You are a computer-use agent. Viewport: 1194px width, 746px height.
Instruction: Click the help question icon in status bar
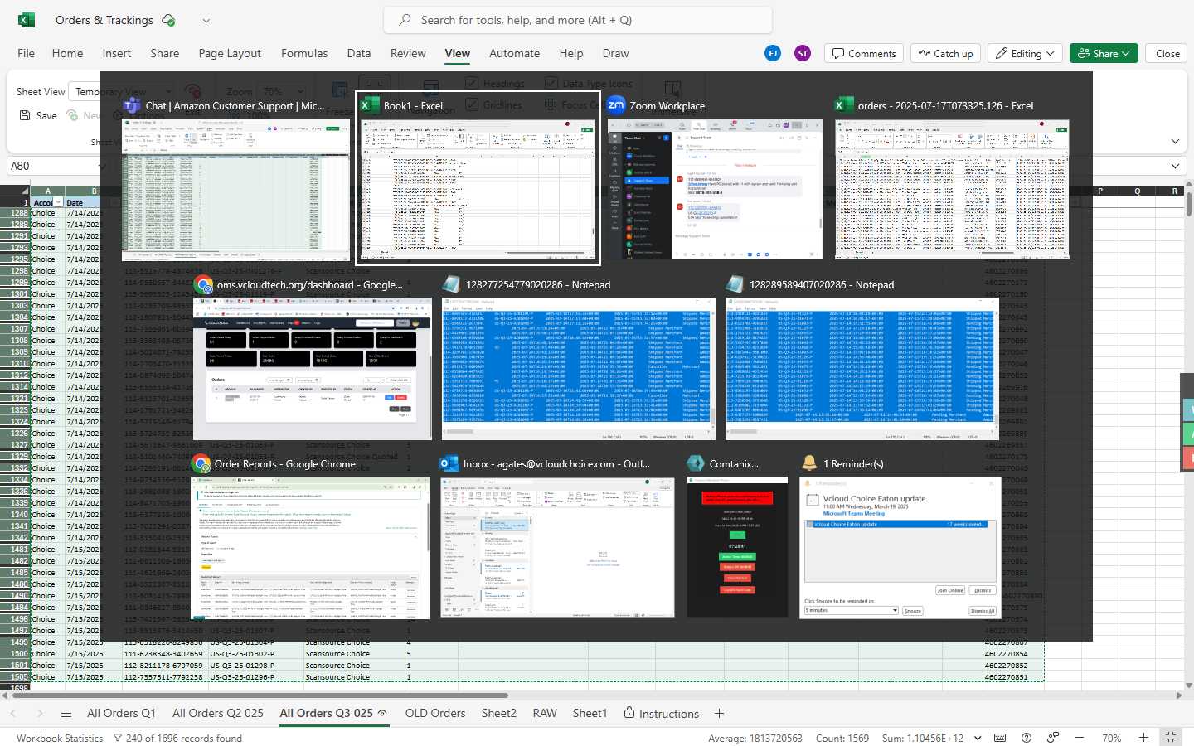point(1027,738)
